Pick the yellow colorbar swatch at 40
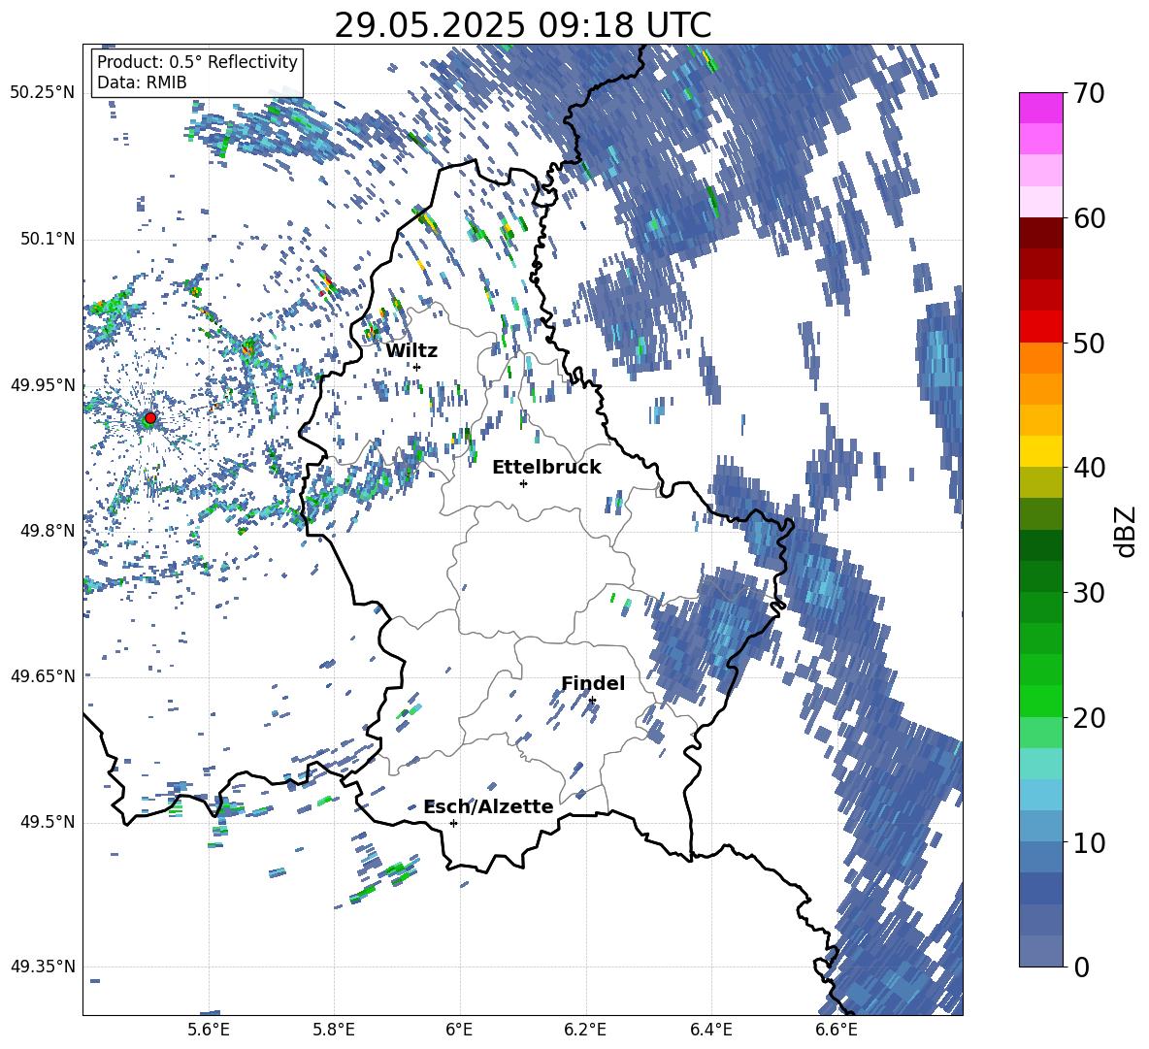The width and height of the screenshot is (1149, 1049). [1040, 451]
